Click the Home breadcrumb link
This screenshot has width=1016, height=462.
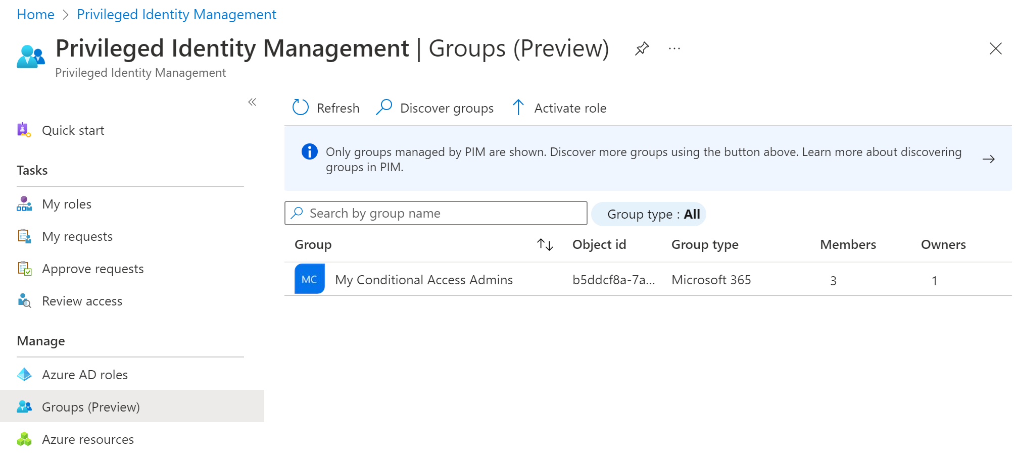pos(35,14)
